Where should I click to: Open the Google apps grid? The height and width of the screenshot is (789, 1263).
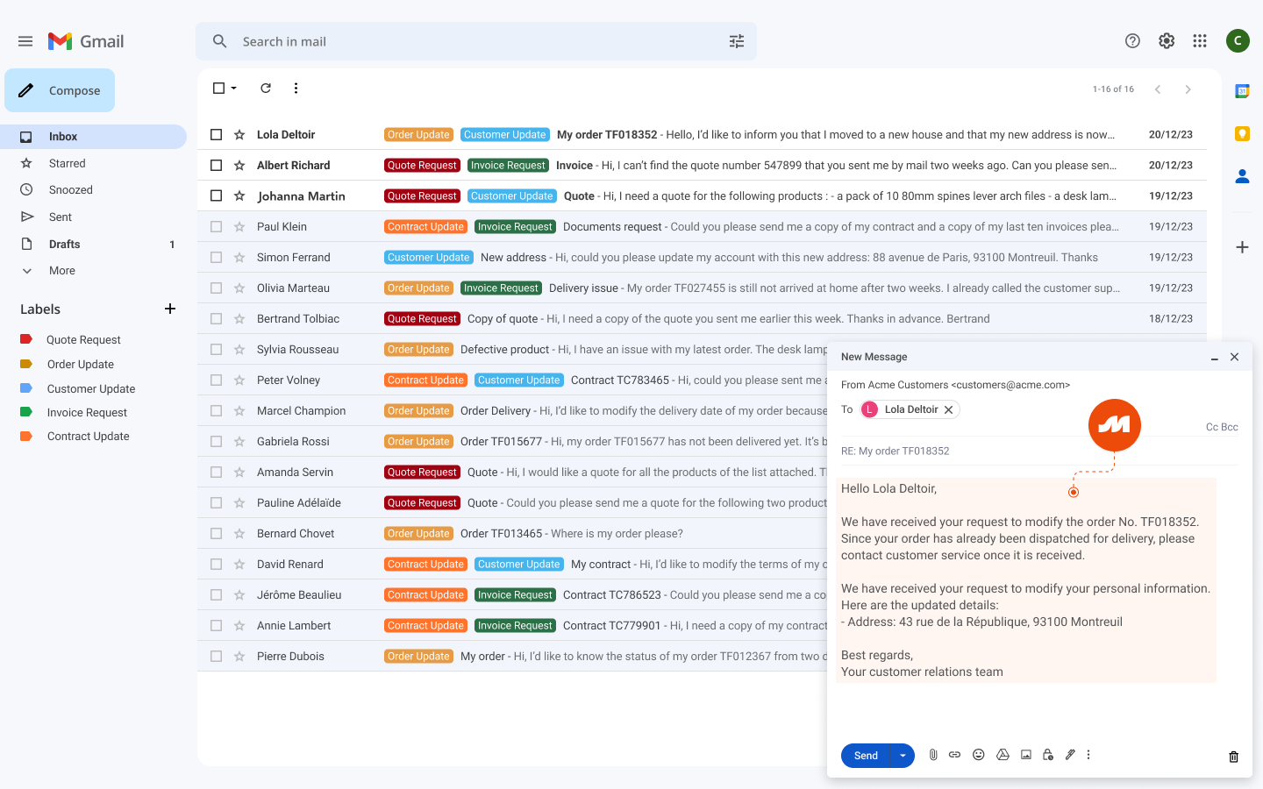click(1200, 41)
